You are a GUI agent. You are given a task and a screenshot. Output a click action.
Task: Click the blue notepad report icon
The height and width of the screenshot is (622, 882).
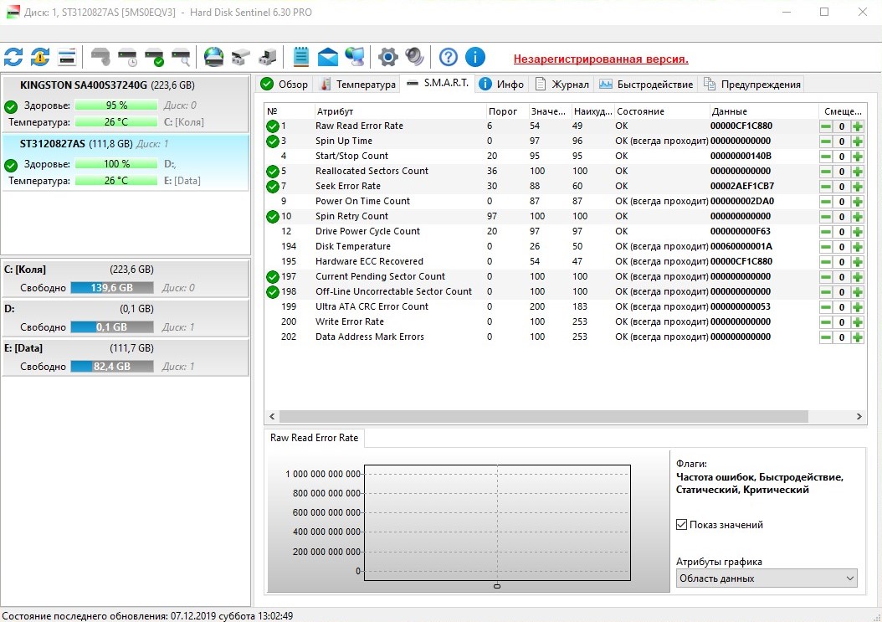click(301, 57)
